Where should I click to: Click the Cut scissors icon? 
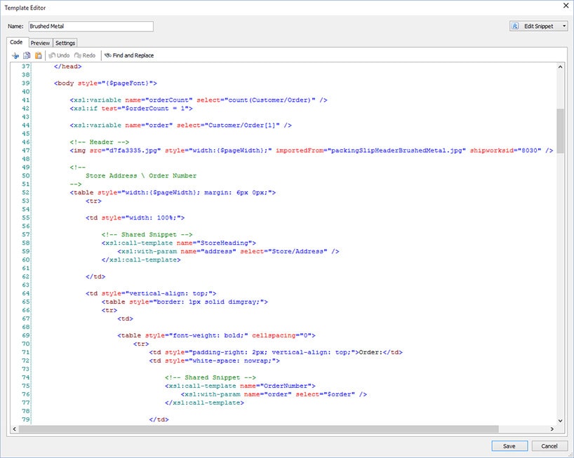(15, 55)
